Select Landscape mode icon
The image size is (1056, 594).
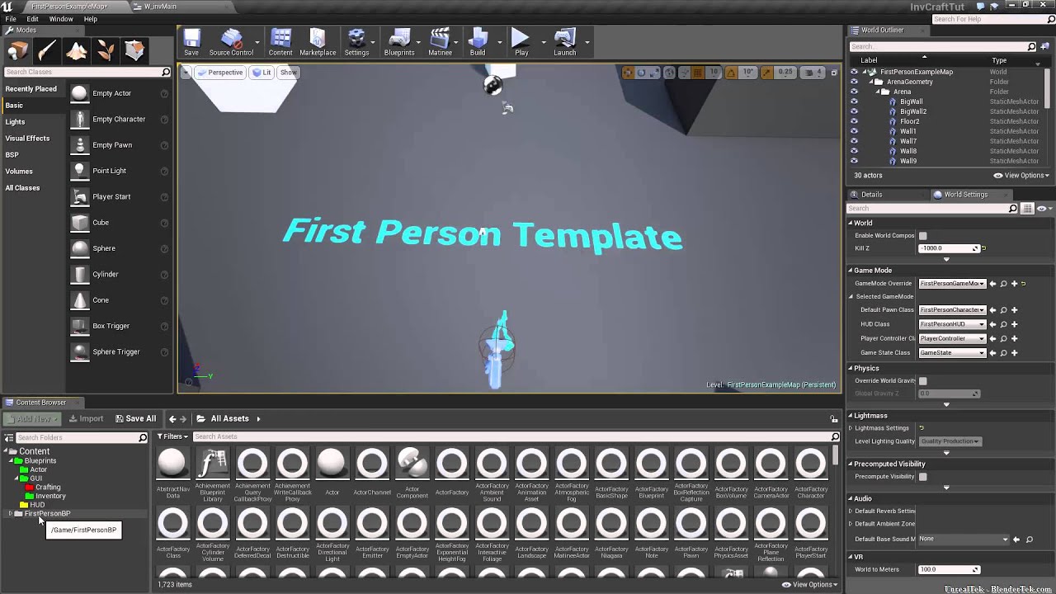coord(77,51)
